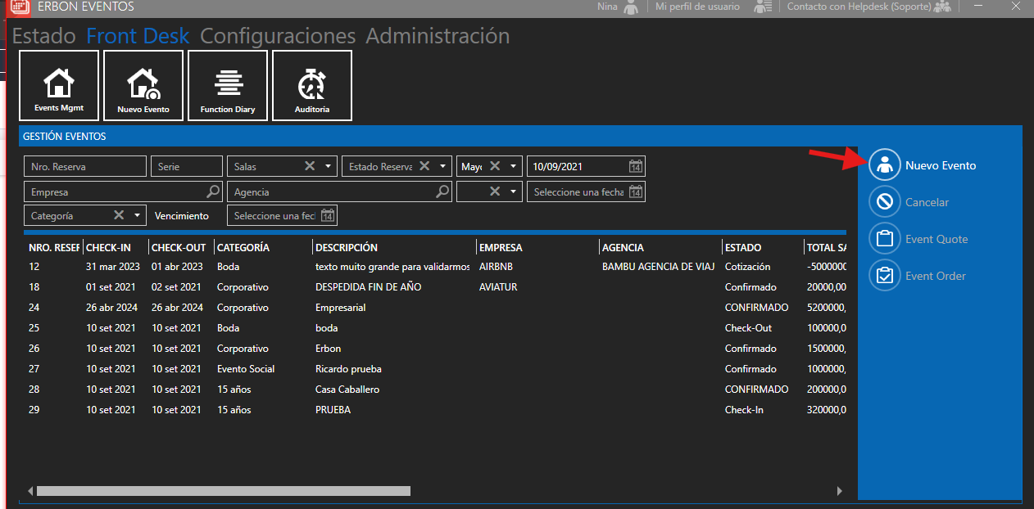
Task: Click the Nuevo Evento person icon in side panel
Action: 885,165
